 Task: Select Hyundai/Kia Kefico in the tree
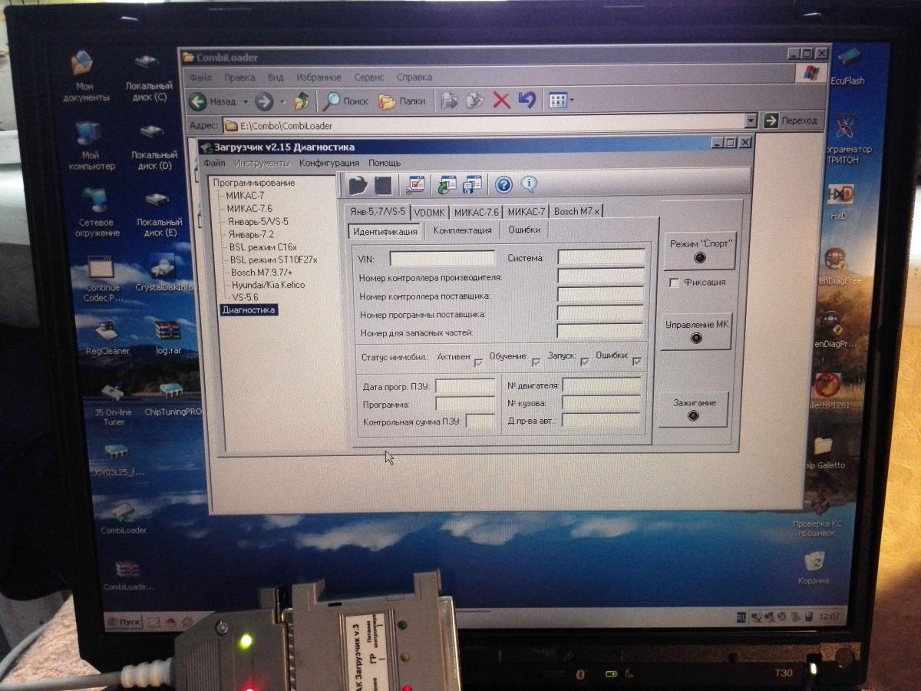click(268, 285)
